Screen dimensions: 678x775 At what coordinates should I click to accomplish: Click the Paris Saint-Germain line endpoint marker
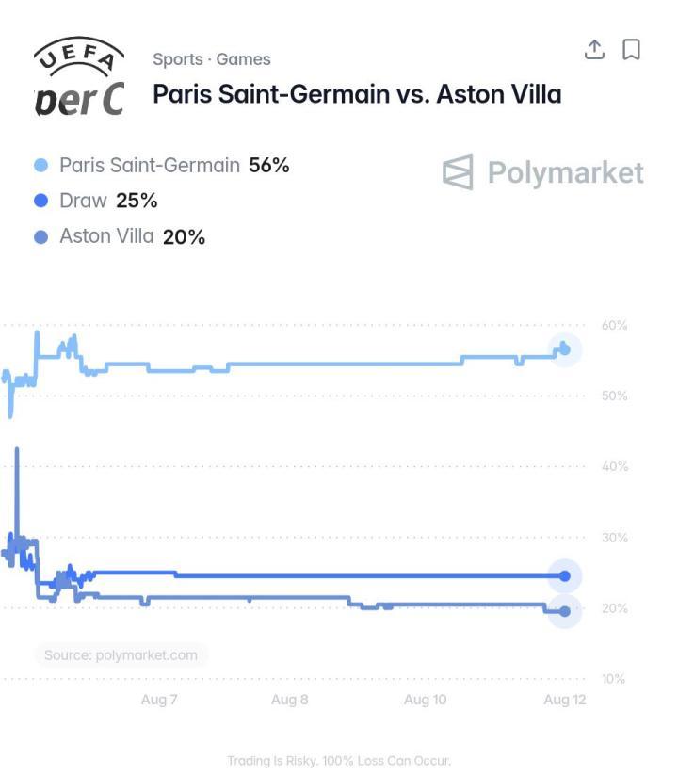565,350
